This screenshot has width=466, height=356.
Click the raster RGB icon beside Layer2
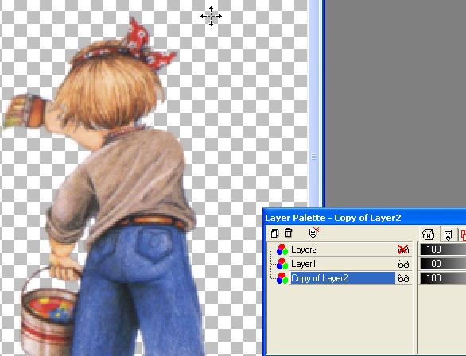pyautogui.click(x=282, y=250)
